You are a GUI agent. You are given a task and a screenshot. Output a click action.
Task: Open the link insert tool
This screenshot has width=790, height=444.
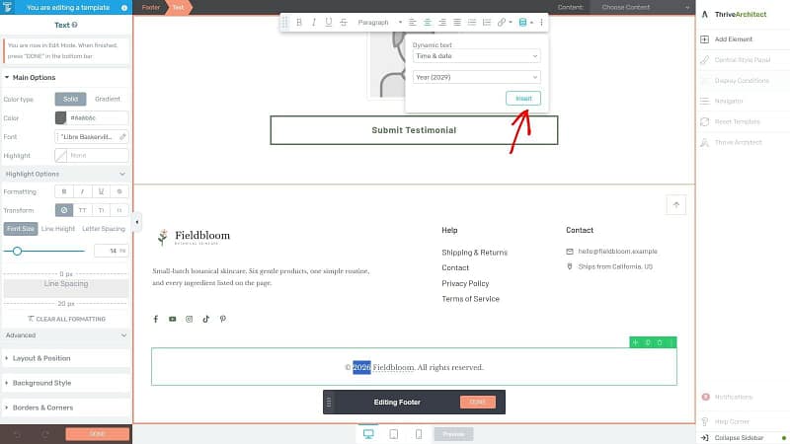tap(502, 22)
